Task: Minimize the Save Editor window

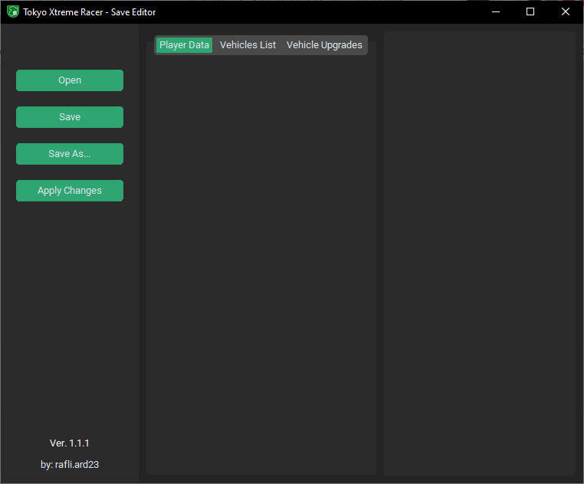Action: point(496,12)
